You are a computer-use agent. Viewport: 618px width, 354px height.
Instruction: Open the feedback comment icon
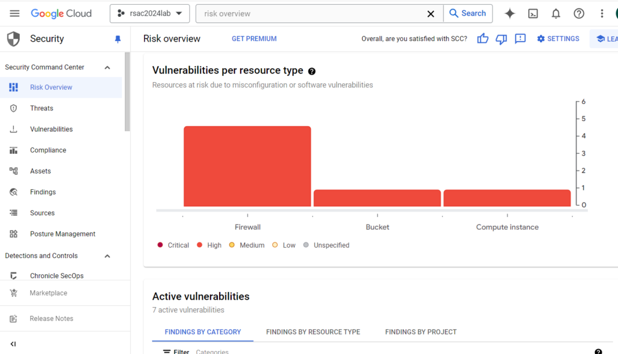click(520, 39)
